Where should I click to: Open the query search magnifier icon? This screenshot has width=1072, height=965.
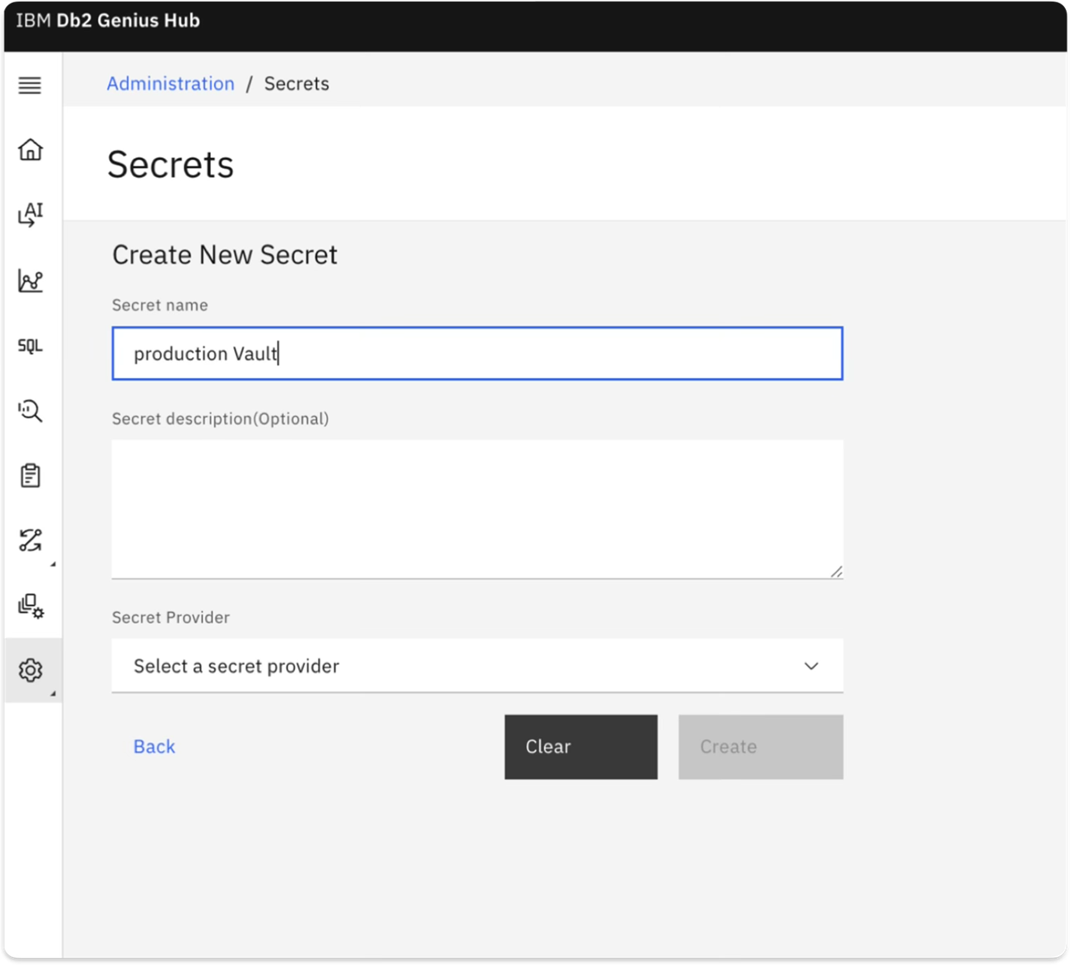30,410
